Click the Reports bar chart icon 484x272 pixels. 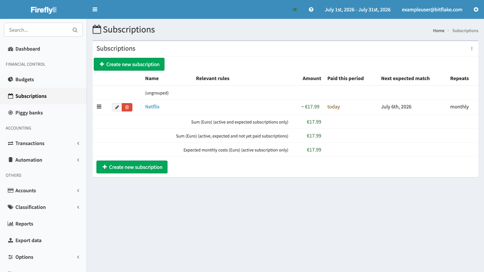(x=11, y=224)
